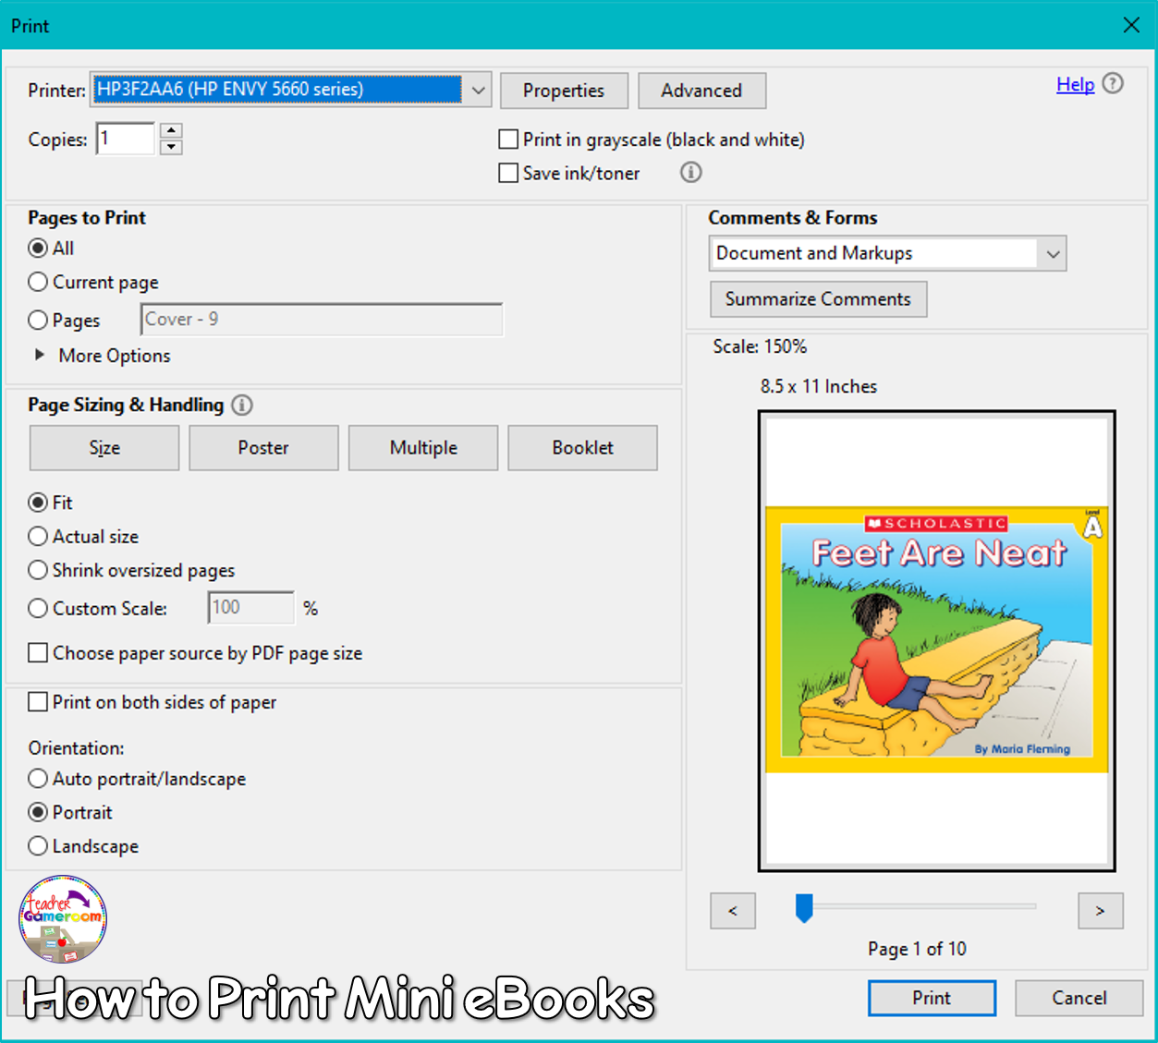This screenshot has width=1158, height=1043.
Task: Expand More Options under Pages to Print
Action: [102, 355]
